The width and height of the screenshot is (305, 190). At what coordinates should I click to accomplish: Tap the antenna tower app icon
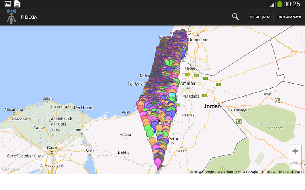pos(11,17)
